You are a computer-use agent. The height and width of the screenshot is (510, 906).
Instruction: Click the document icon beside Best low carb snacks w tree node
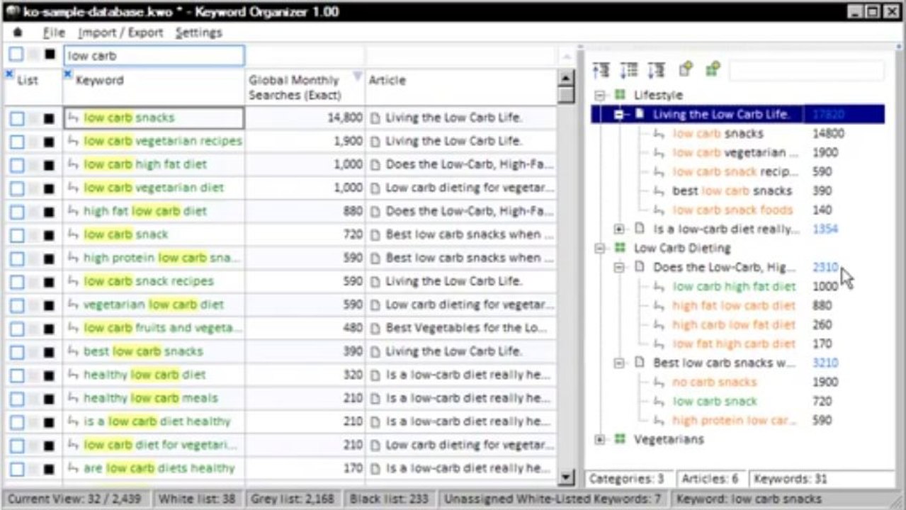coord(640,363)
